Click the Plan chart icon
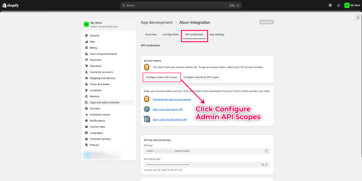Image resolution: width=362 pixels, height=181 pixels. (x=86, y=42)
